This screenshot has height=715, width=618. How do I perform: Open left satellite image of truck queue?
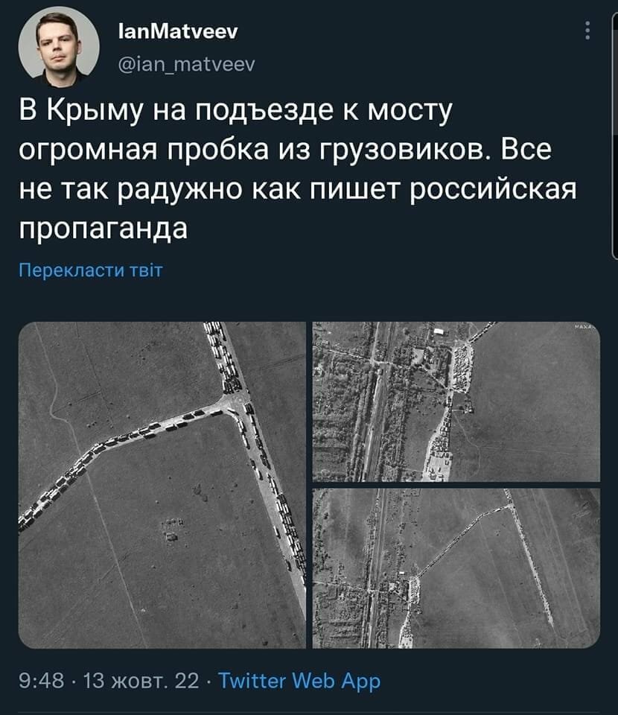[162, 485]
